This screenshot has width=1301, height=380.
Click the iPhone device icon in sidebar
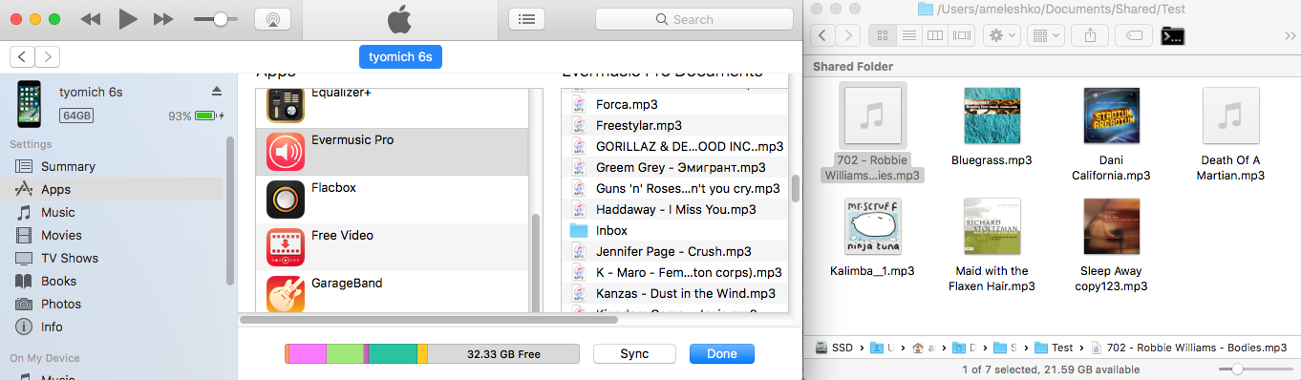(x=29, y=103)
